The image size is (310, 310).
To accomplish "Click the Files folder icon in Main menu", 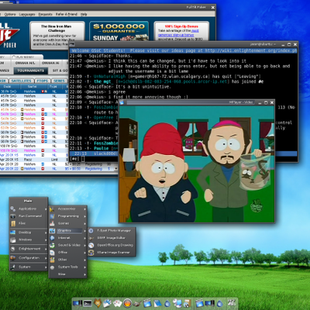I will 13,223.
